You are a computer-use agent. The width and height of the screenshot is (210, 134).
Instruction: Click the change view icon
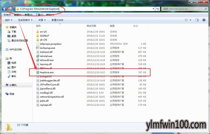(186, 20)
